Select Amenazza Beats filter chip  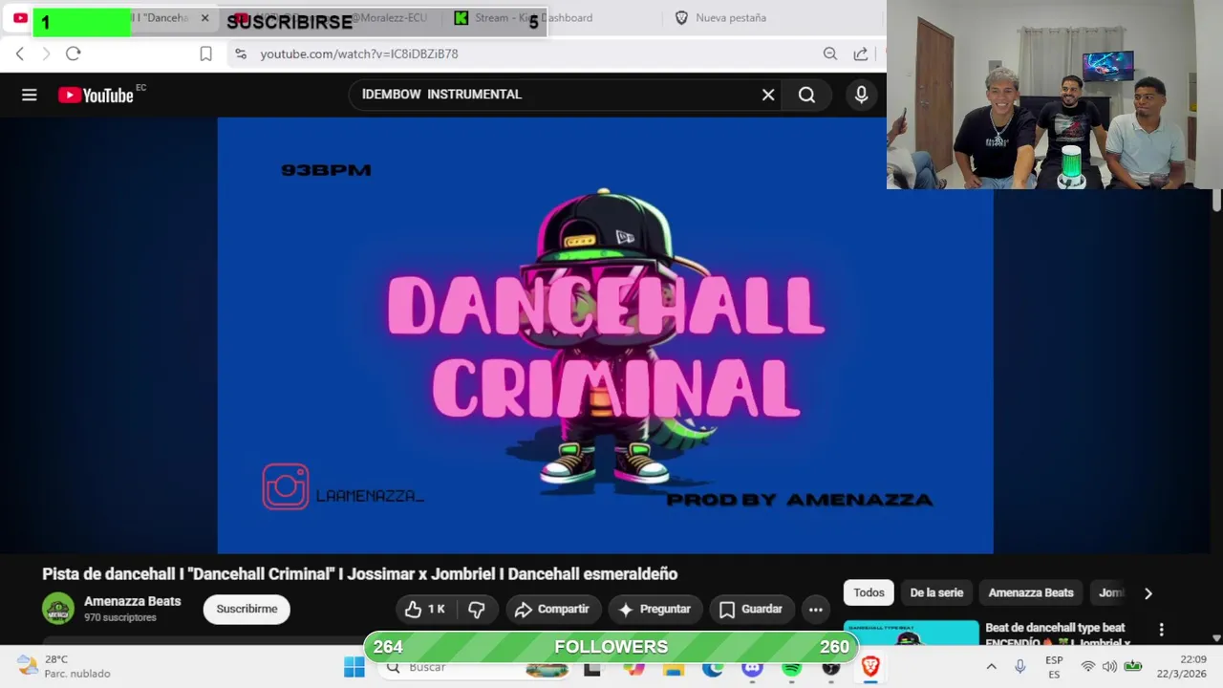1031,592
